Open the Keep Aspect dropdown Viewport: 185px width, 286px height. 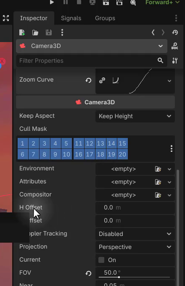[x=135, y=116]
